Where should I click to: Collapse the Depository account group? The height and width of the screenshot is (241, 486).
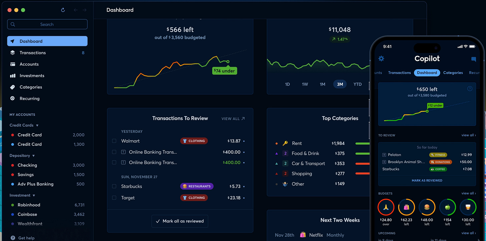click(33, 156)
